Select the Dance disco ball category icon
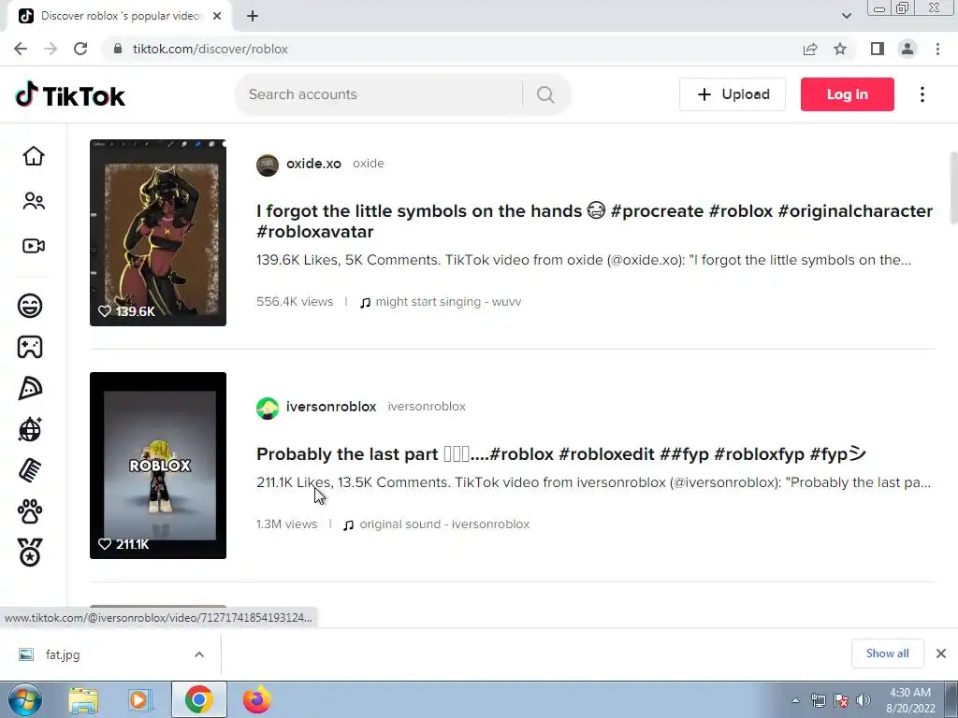Image resolution: width=958 pixels, height=718 pixels. click(30, 430)
